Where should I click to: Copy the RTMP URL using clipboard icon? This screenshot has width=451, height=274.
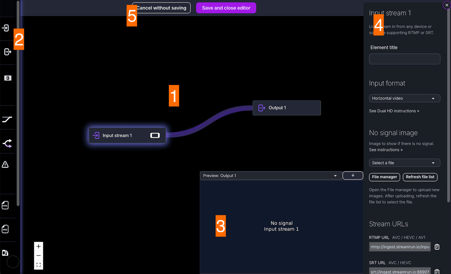click(437, 247)
